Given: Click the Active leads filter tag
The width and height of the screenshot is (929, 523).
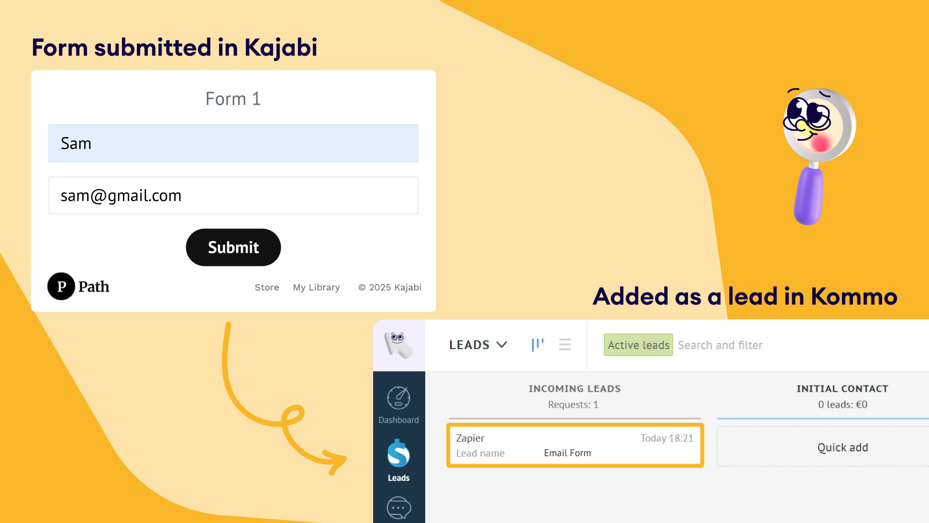Looking at the screenshot, I should (x=638, y=345).
